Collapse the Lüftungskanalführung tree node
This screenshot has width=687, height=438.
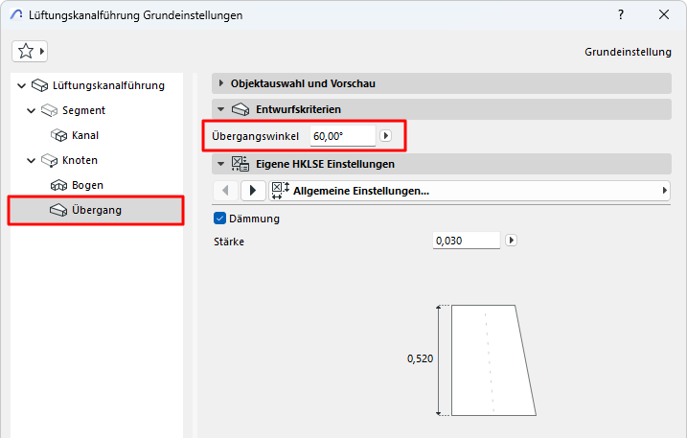[21, 85]
